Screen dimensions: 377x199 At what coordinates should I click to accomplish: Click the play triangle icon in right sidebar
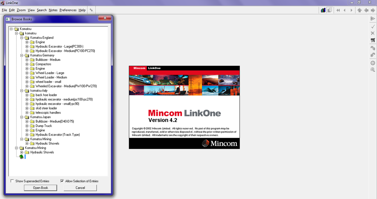coord(373,19)
